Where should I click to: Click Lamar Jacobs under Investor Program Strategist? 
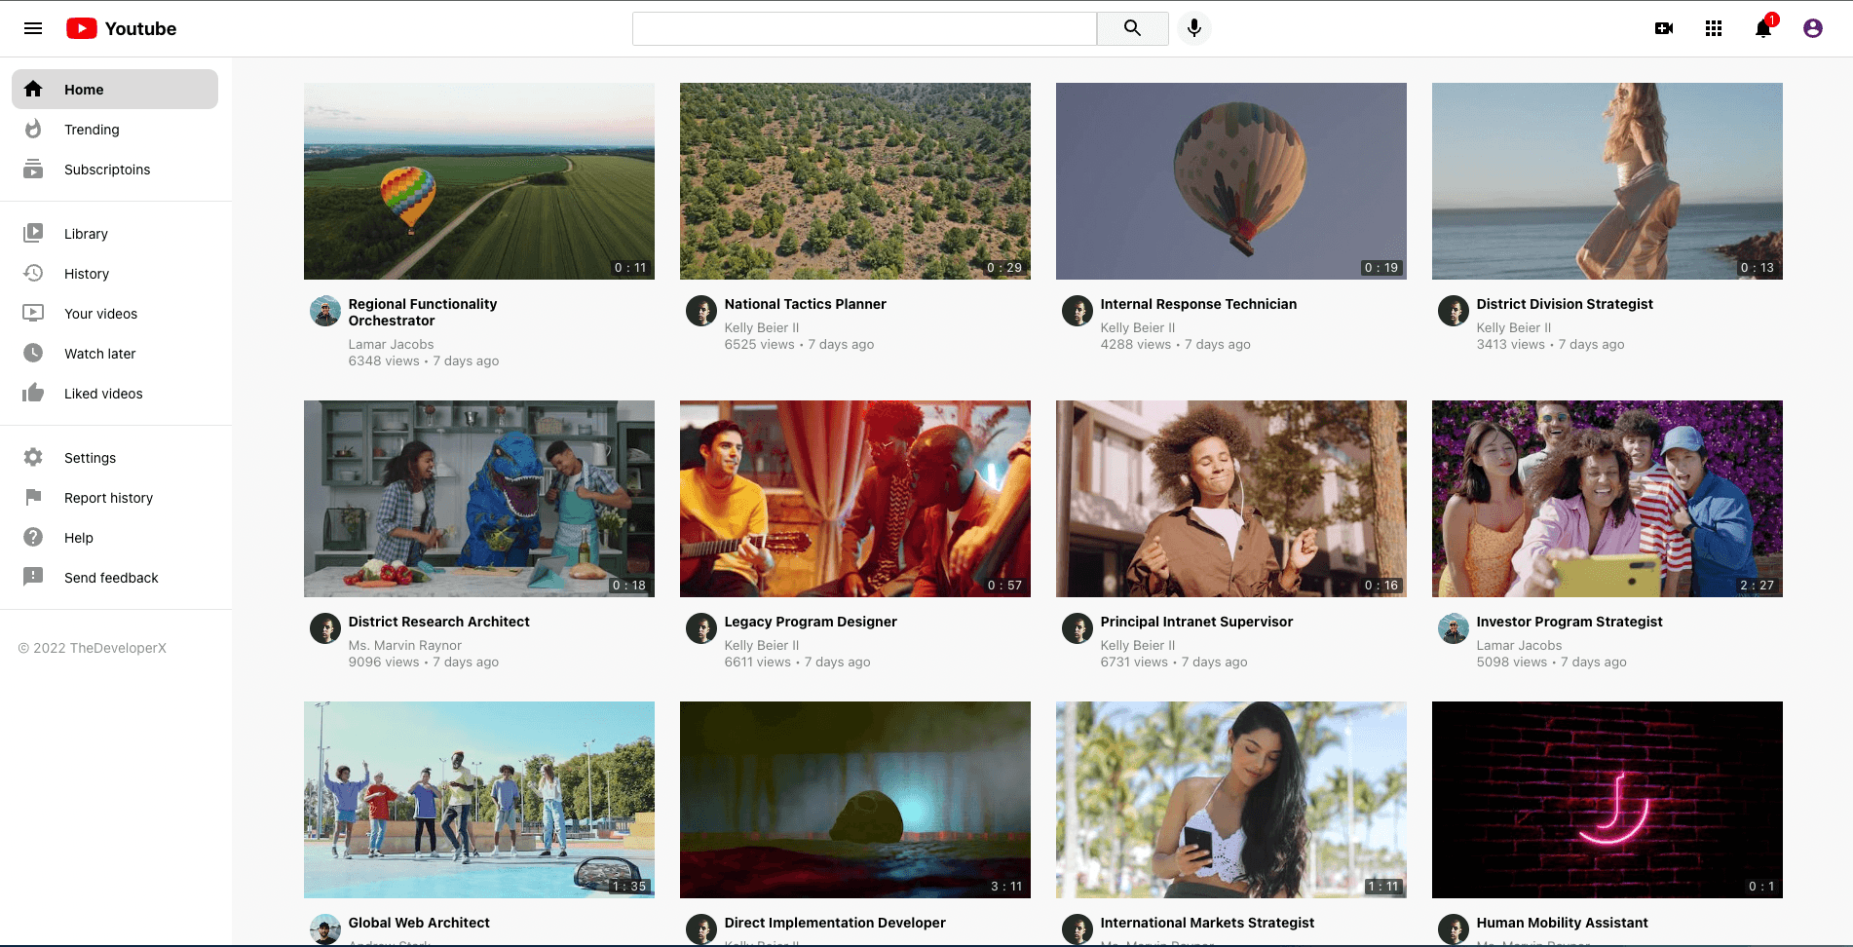[x=1519, y=645]
